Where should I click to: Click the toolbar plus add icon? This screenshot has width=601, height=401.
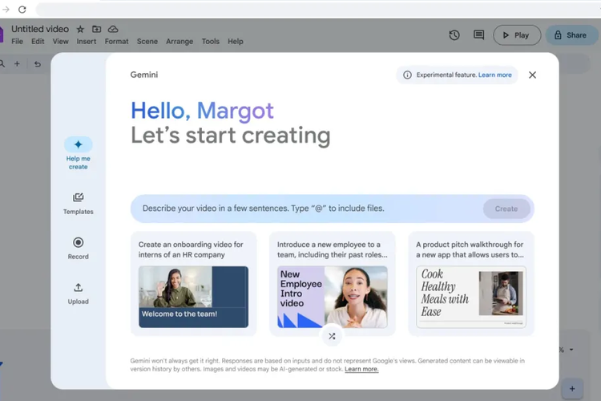click(x=17, y=63)
